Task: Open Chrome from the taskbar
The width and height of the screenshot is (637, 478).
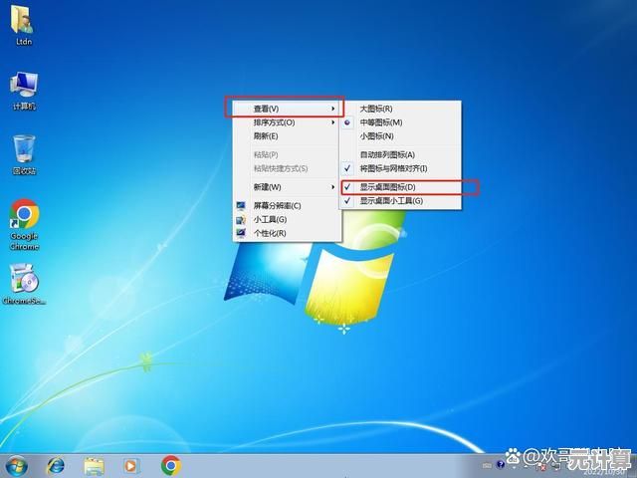Action: pyautogui.click(x=170, y=465)
